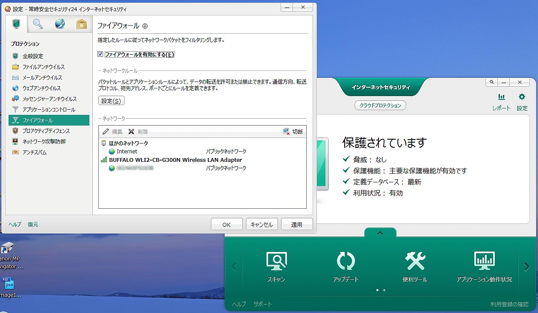Select アプリケーションコントロール in the sidebar
The width and height of the screenshot is (538, 313).
pyautogui.click(x=49, y=109)
